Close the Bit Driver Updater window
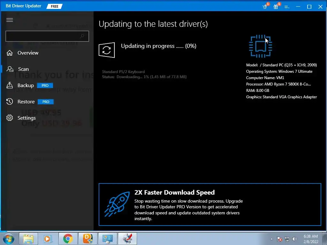The height and width of the screenshot is (245, 327). 321,7
